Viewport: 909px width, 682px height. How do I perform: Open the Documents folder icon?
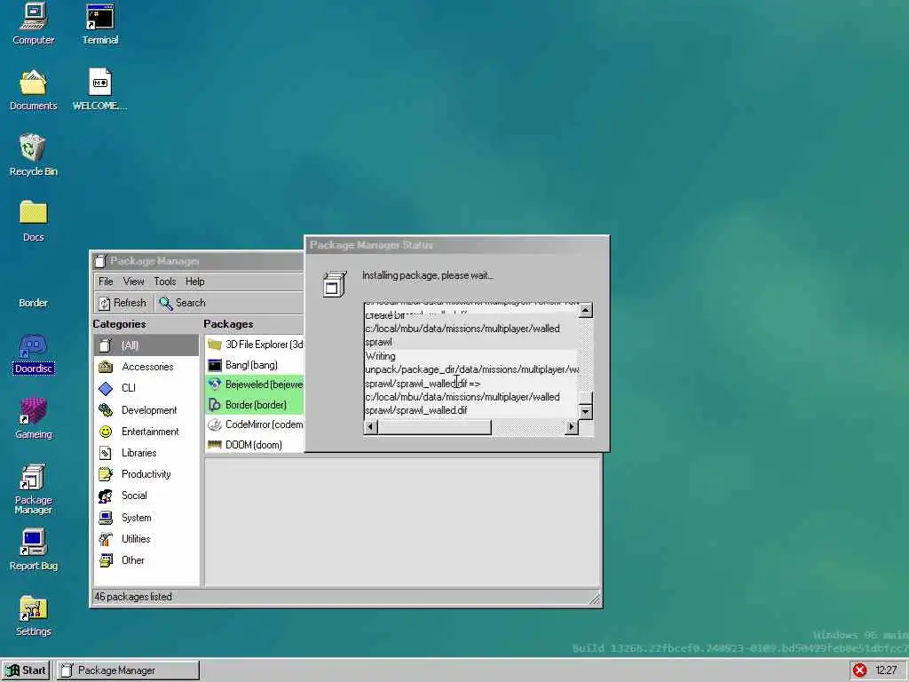point(33,90)
